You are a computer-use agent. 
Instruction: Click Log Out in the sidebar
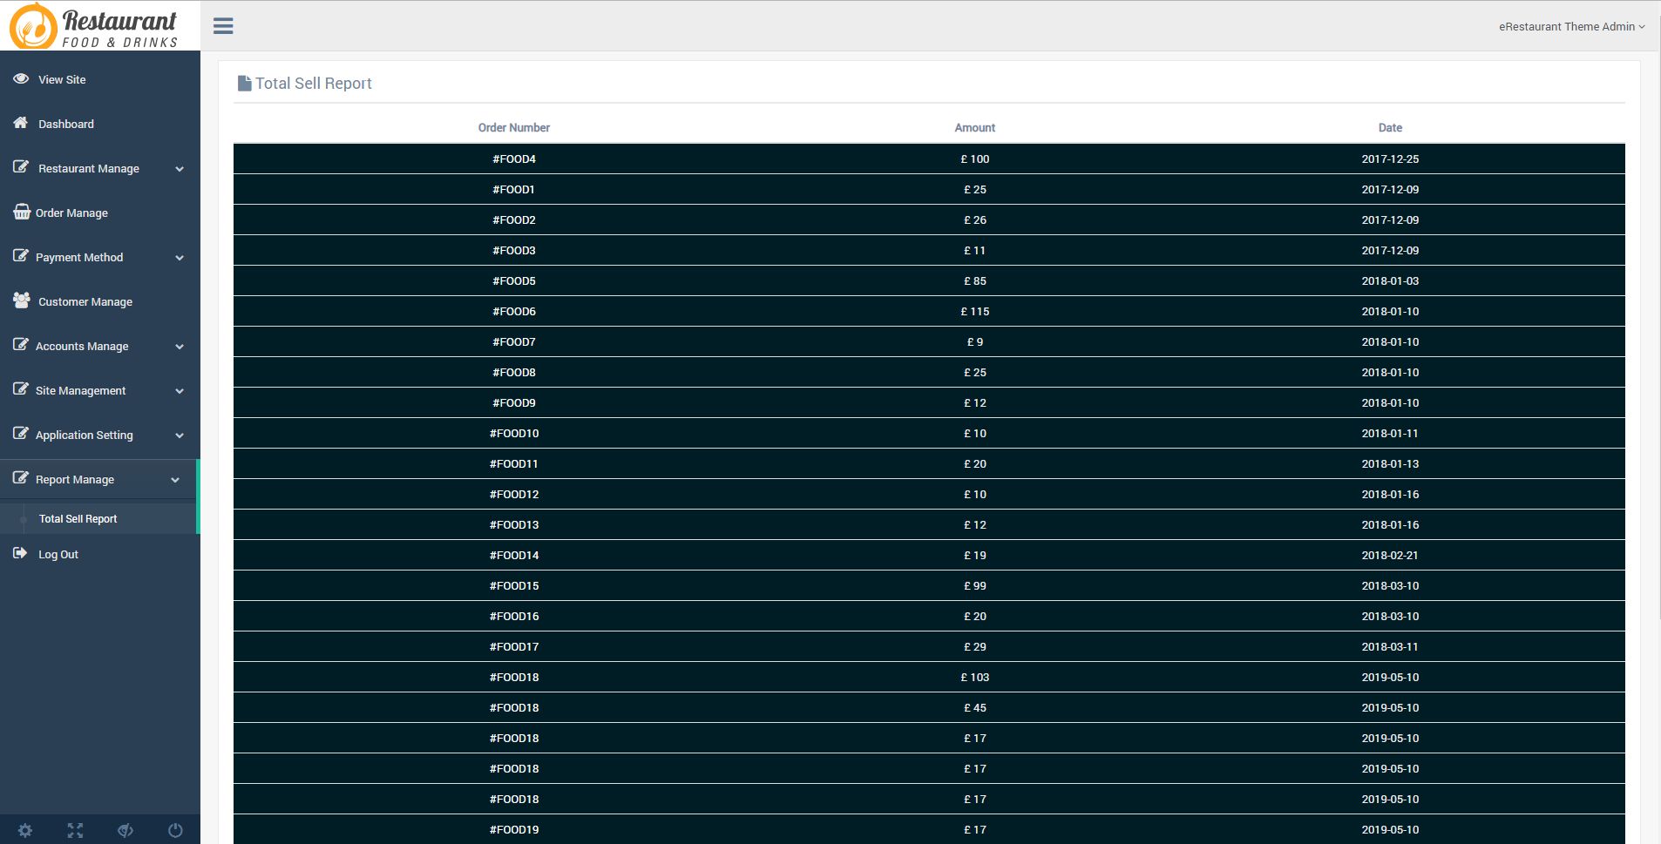(x=58, y=554)
